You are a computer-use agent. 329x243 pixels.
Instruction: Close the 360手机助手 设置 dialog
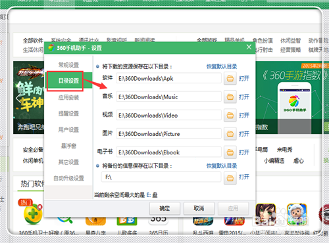point(249,47)
